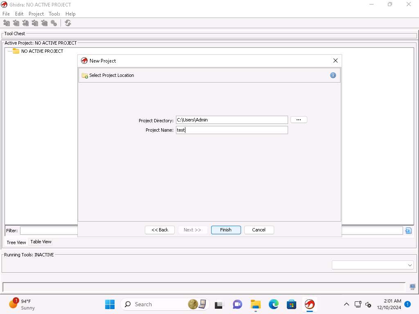The image size is (419, 314).
Task: Click the Project Directory text field
Action: pos(232,120)
